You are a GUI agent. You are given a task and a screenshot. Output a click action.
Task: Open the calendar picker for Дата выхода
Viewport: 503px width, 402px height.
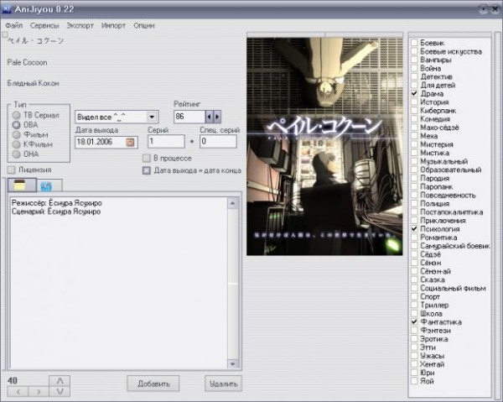tap(130, 142)
